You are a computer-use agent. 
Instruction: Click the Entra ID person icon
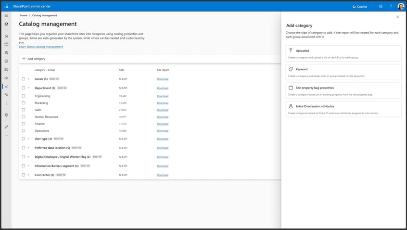(291, 106)
